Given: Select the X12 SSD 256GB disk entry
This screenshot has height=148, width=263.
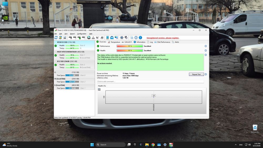Looking at the screenshot, I should click(x=74, y=64).
